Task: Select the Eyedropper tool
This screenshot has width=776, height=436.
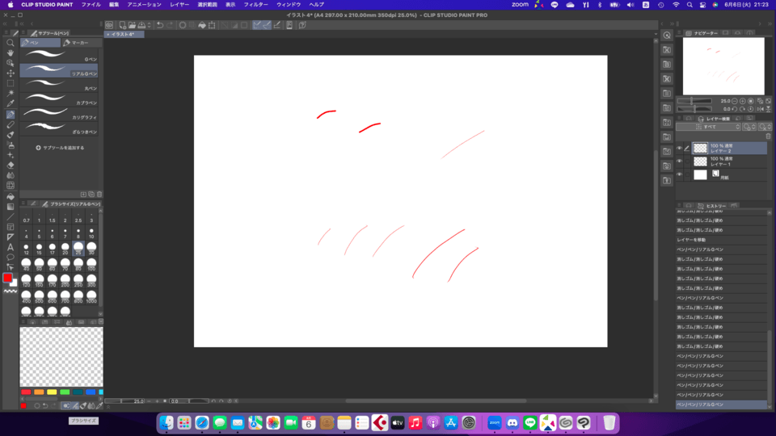Action: [10, 104]
